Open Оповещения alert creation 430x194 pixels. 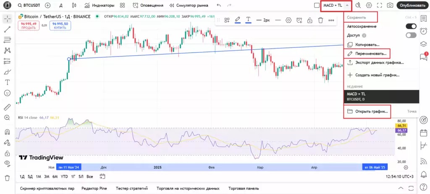pos(148,5)
